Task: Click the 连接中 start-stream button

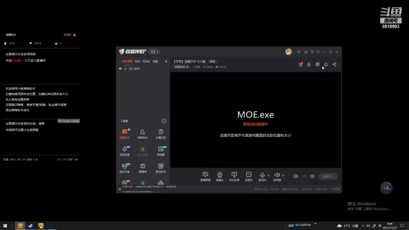Action: point(328,176)
